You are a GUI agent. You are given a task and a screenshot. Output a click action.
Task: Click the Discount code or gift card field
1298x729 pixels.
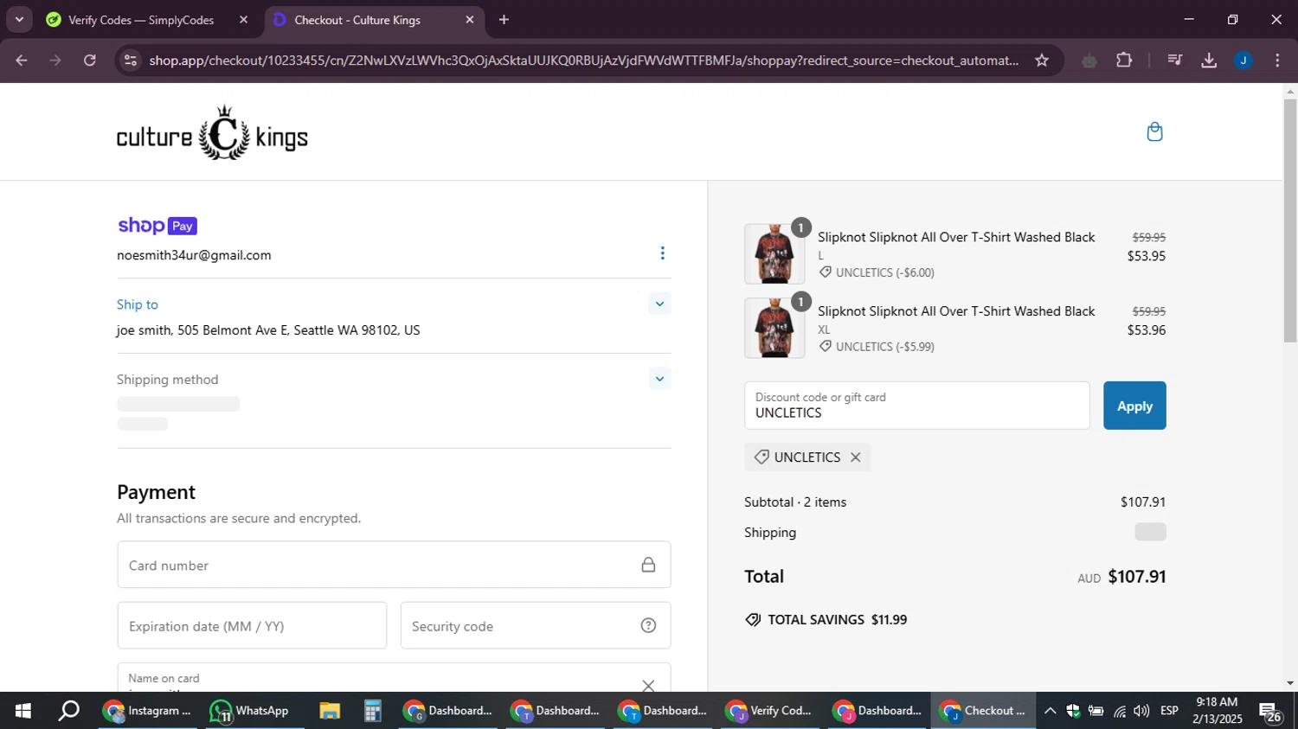(x=916, y=406)
